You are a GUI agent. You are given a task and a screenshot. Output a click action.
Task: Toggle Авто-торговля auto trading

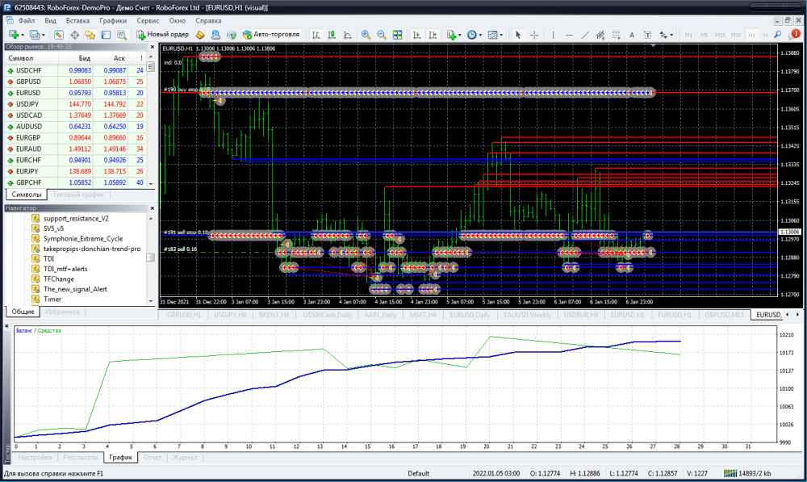pos(270,35)
